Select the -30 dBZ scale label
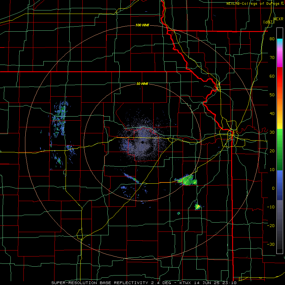 pyautogui.click(x=271, y=244)
